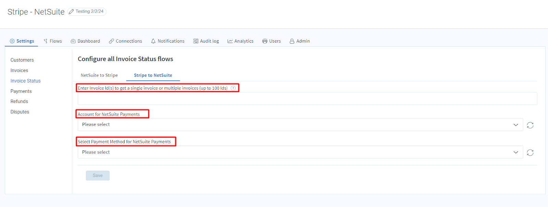
Task: Open the Analytics tab
Action: (x=240, y=41)
